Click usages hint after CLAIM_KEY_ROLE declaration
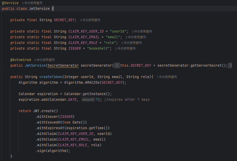This screenshot has width=237, height=161. (132, 43)
